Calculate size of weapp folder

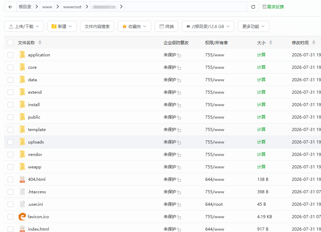click(261, 167)
